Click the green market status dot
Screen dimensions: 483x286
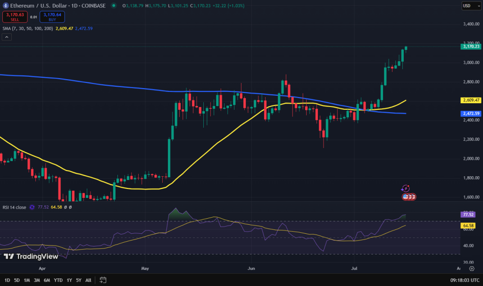pyautogui.click(x=114, y=6)
